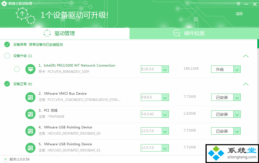Open 已安装 dropdown arrow for HID MI_00 device

237,131
